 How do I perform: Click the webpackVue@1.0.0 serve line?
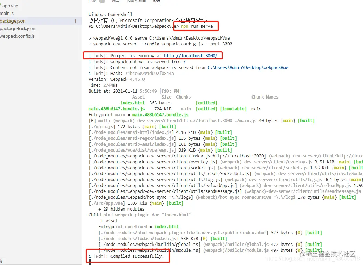click(159, 38)
